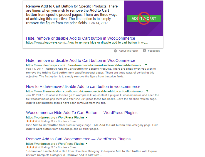Expand dropdown arrow next to themelocation.com URL
This screenshot has width=205, height=157.
(x=147, y=91)
